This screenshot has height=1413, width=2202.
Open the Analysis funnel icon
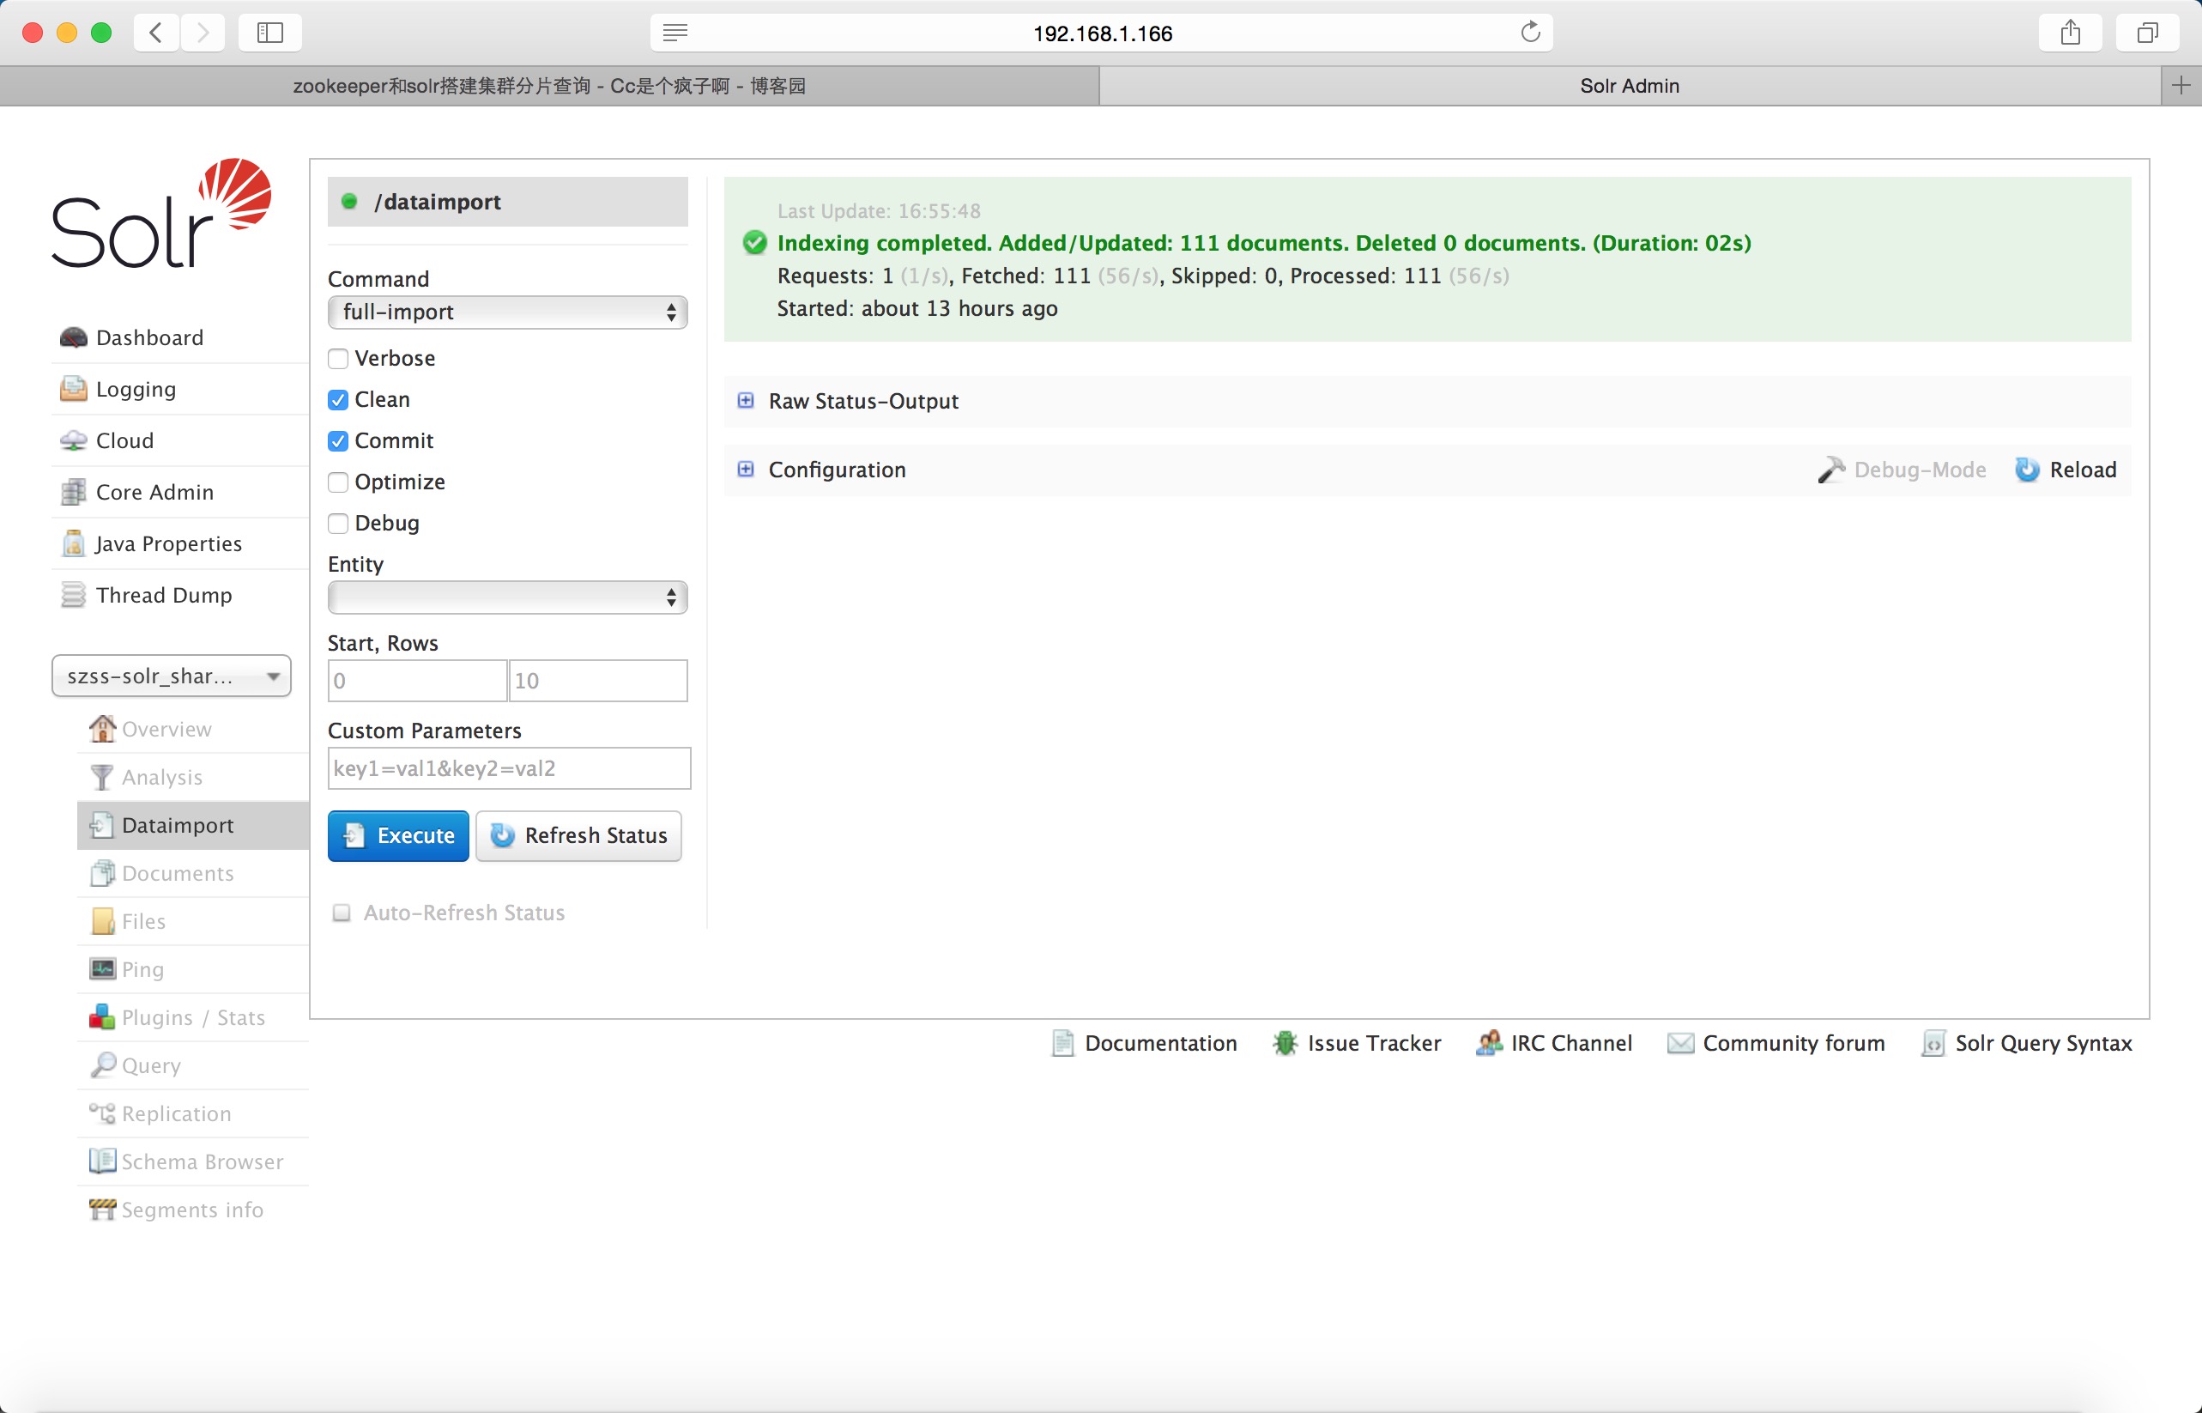[x=102, y=777]
